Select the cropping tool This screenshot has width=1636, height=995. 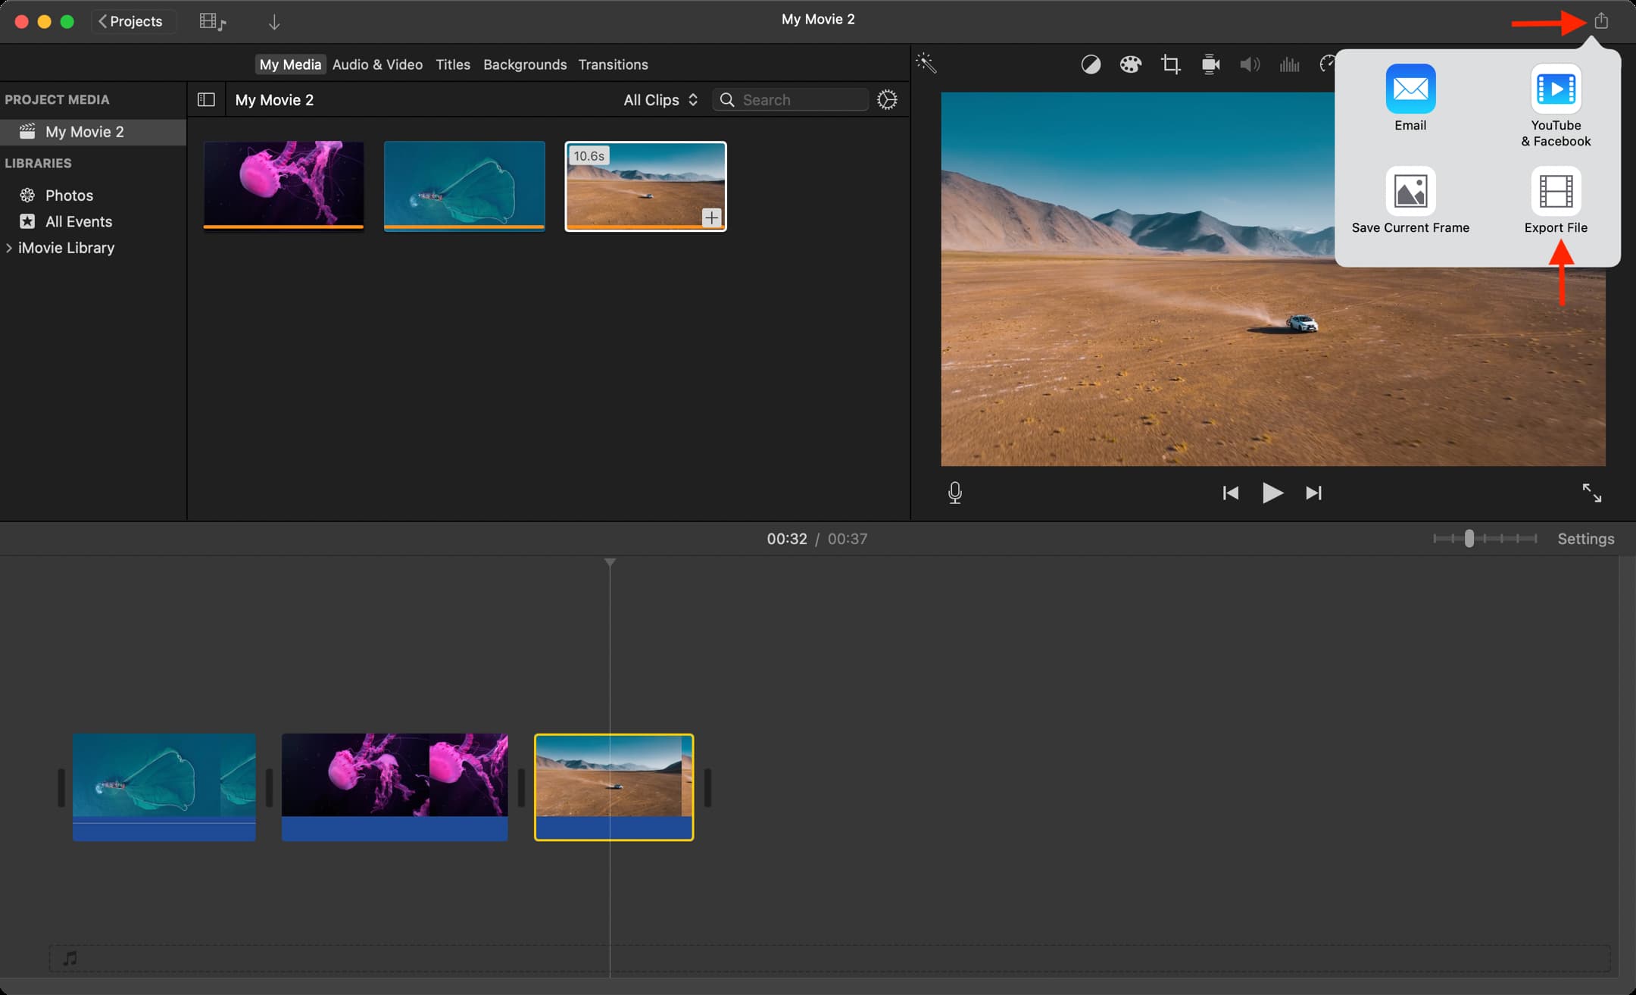point(1170,64)
